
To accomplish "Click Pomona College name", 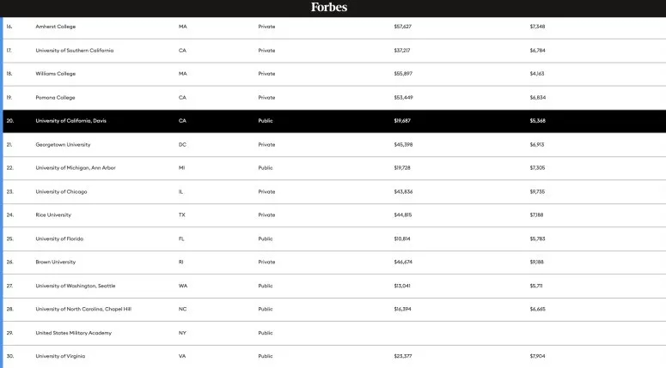I will 55,97.
